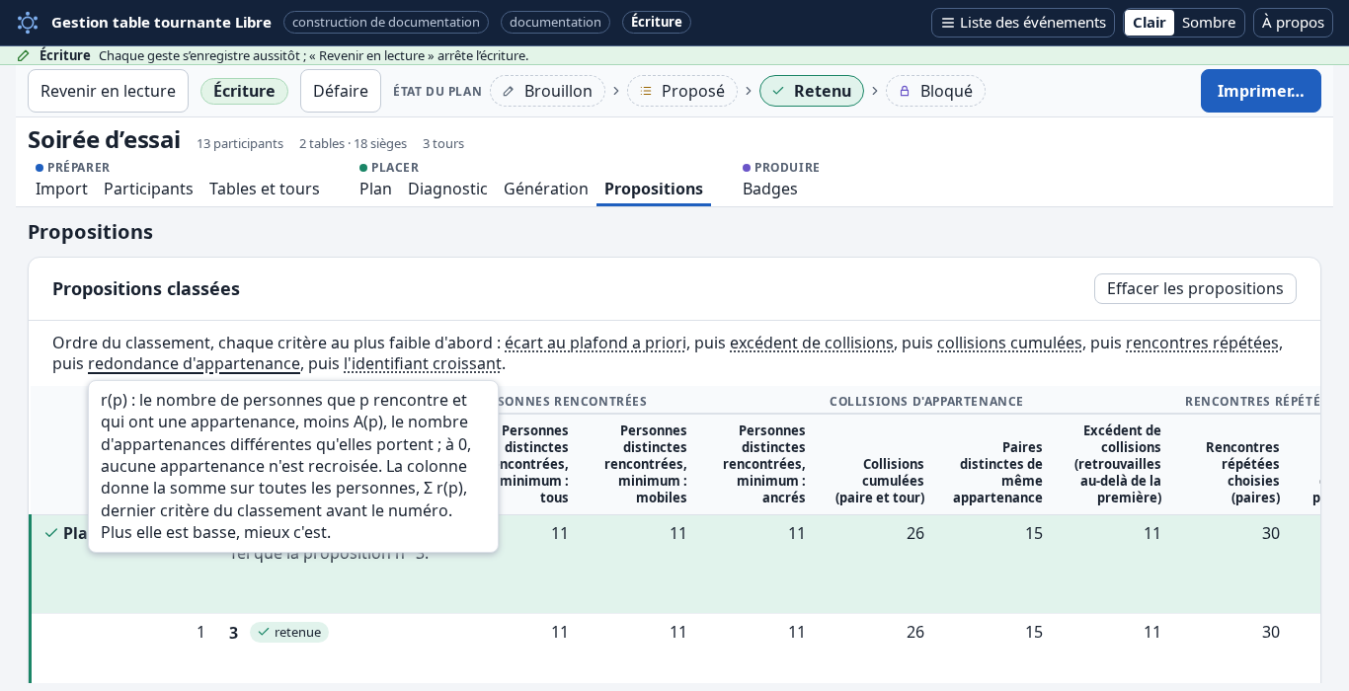The height and width of the screenshot is (691, 1349).
Task: Open the Badges tab
Action: pos(770,189)
